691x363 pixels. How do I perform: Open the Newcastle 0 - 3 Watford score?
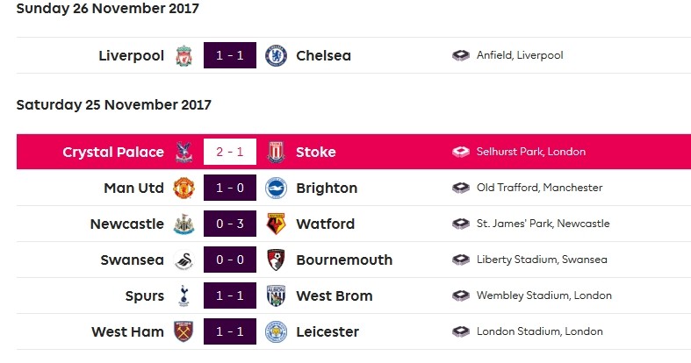tap(230, 224)
